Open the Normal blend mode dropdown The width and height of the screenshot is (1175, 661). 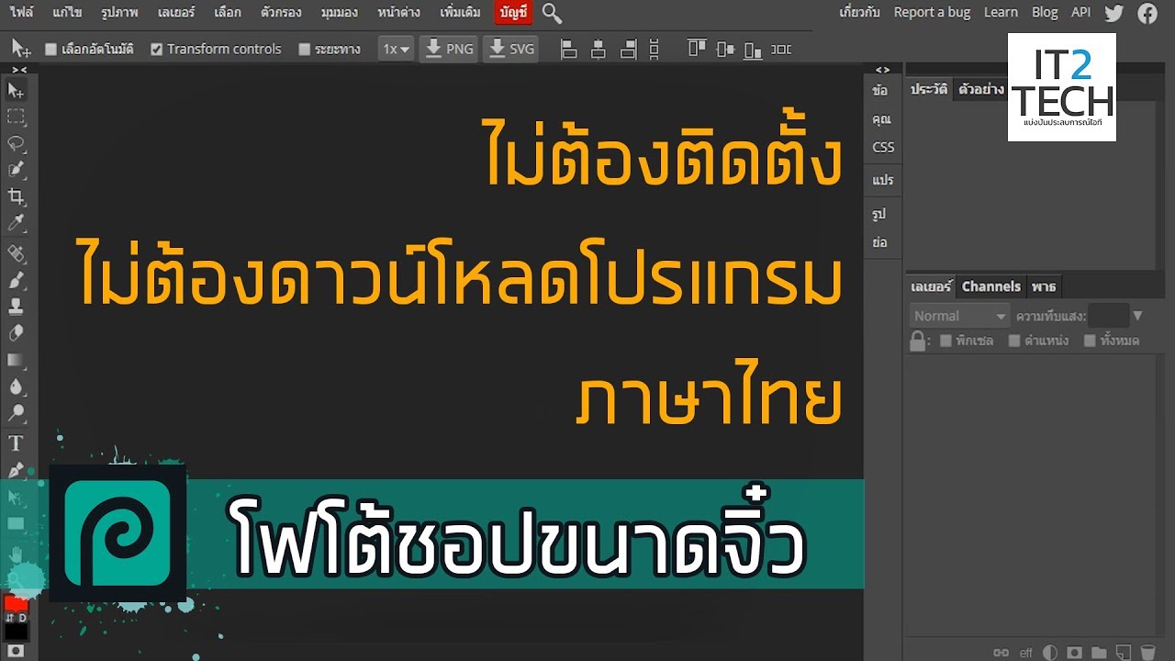(960, 316)
